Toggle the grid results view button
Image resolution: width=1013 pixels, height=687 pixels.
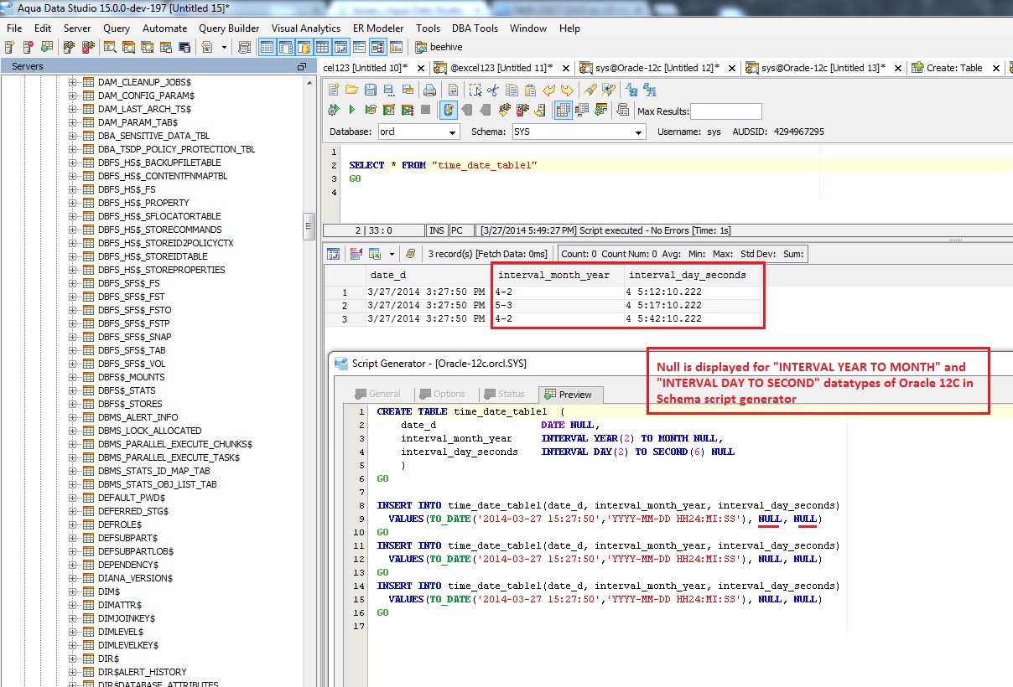(564, 111)
